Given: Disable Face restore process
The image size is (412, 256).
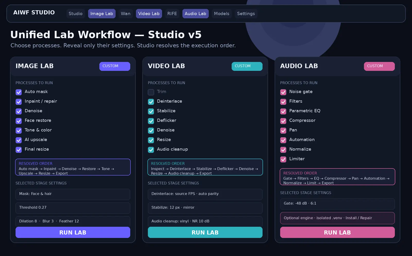Looking at the screenshot, I should click(19, 121).
